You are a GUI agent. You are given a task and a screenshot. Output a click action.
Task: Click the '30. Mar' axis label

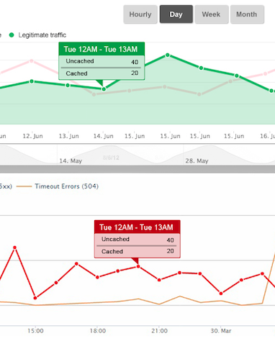point(221,331)
